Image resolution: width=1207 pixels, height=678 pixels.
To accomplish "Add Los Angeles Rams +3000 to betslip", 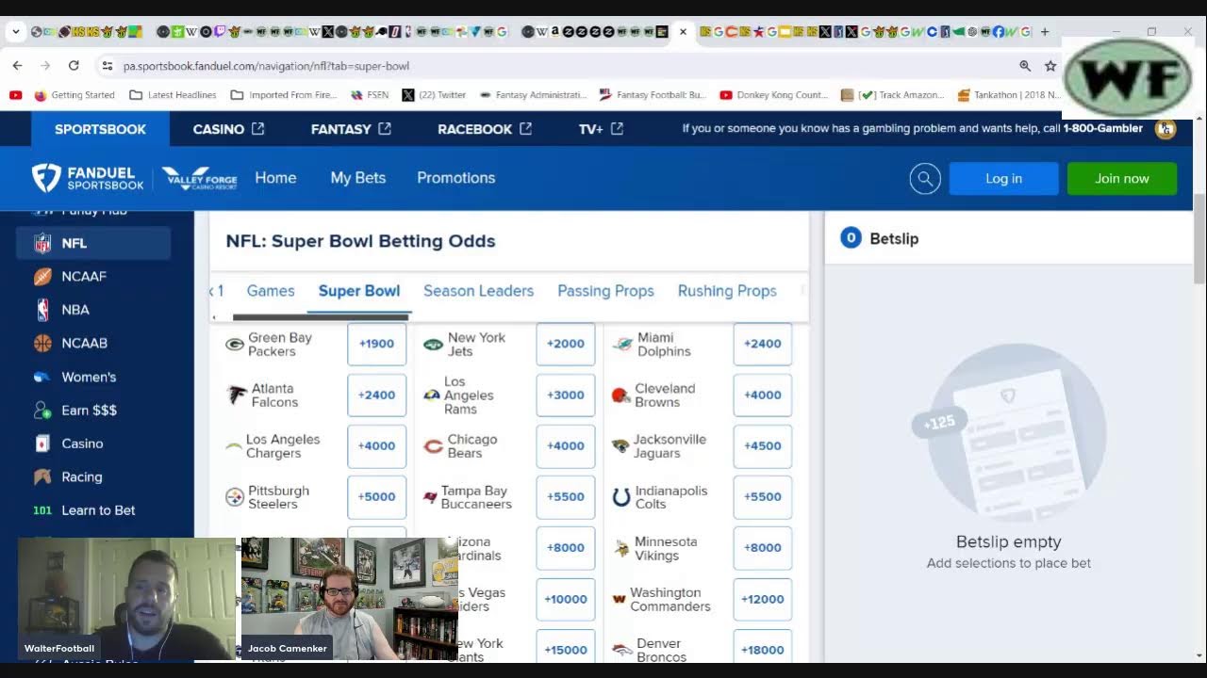I will click(x=566, y=395).
